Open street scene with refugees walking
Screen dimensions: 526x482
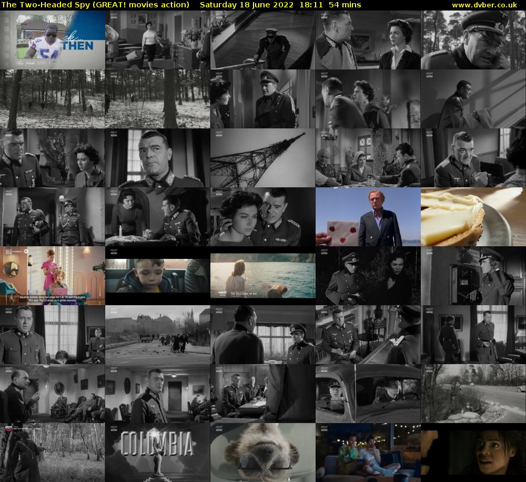(158, 335)
